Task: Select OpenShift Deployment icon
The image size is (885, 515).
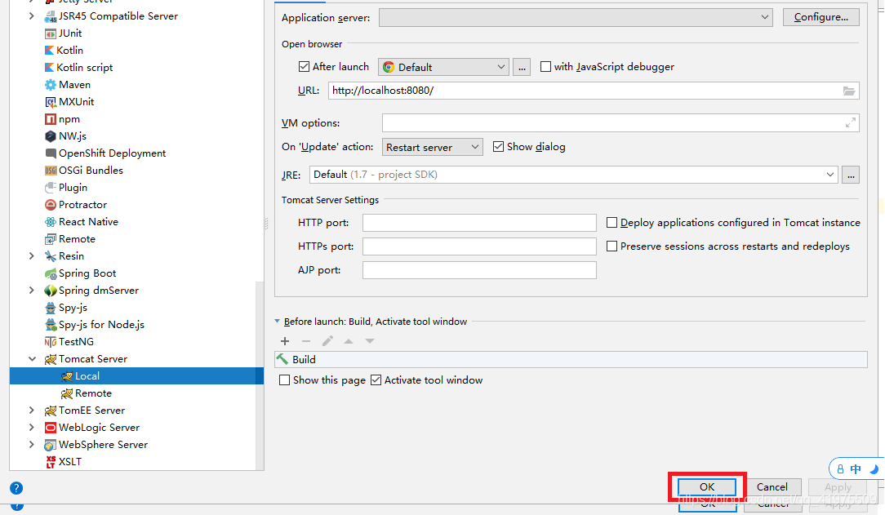Action: (51, 153)
